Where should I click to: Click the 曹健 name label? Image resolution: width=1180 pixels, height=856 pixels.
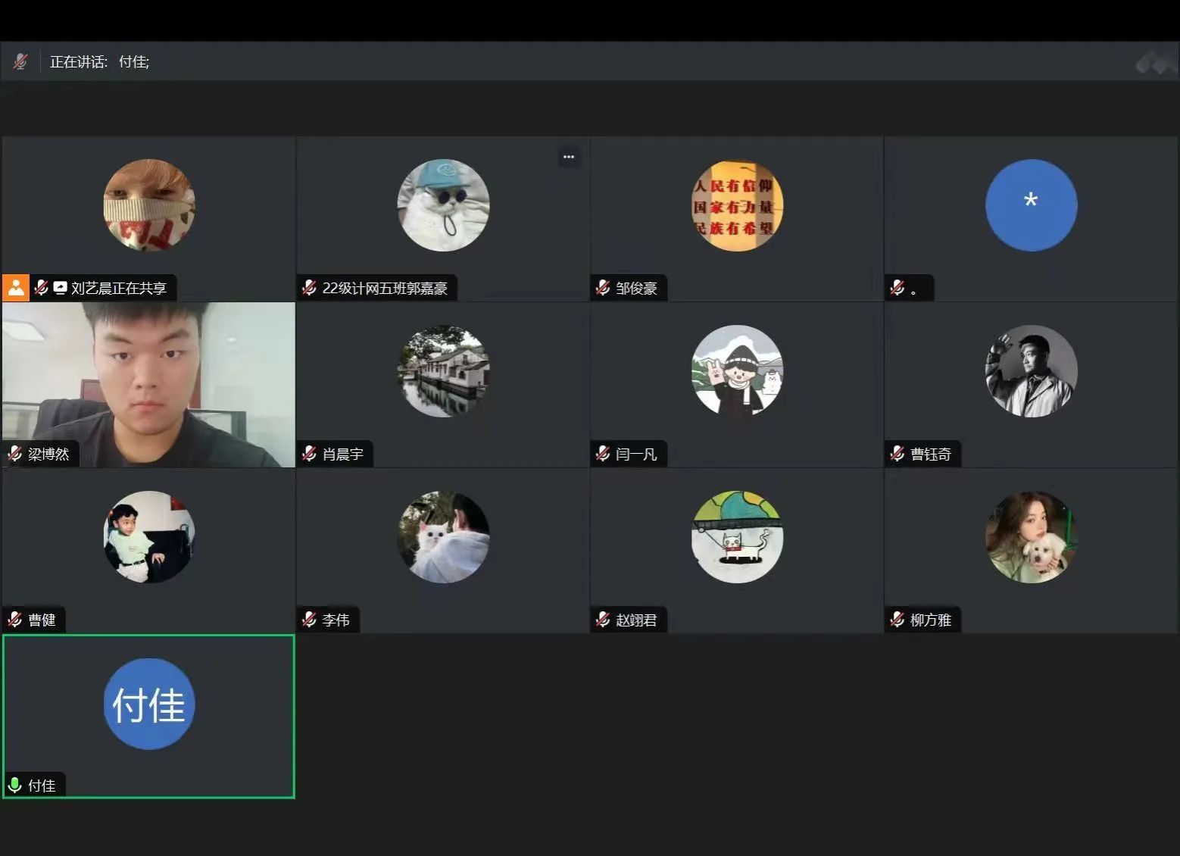(x=42, y=620)
